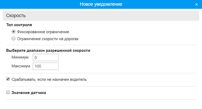Click the Минимум field label
202x109 pixels.
[20, 57]
